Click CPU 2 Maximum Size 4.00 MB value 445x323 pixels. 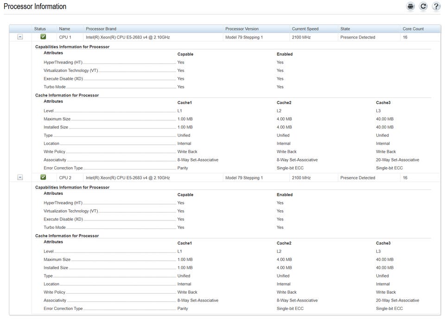coord(284,259)
